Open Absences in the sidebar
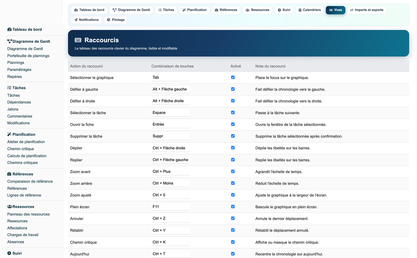 [x=16, y=242]
